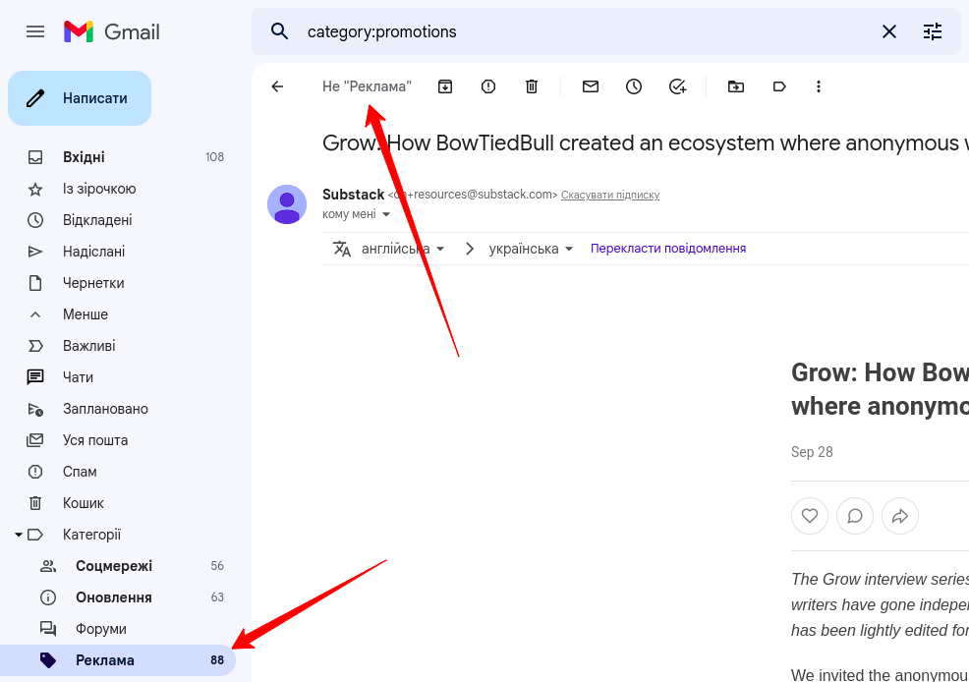Open українська target language dropdown
The width and height of the screenshot is (969, 682).
click(531, 249)
